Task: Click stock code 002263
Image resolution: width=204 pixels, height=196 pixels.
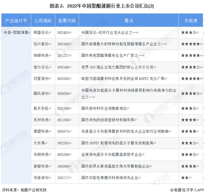Action: 63,143
